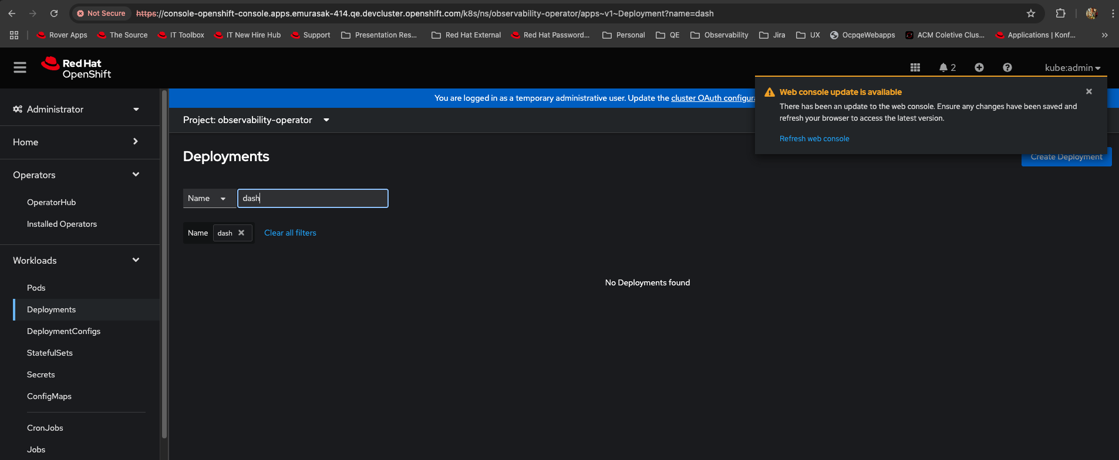1119x460 pixels.
Task: Open the QE bookmarks folder
Action: click(668, 35)
